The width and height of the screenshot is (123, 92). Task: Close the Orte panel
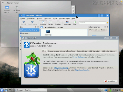38,27
